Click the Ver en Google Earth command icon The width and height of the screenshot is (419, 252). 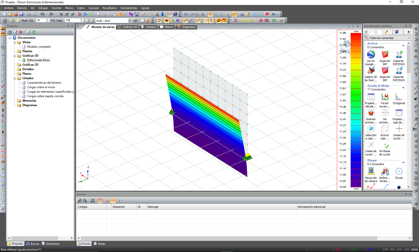[x=371, y=55]
